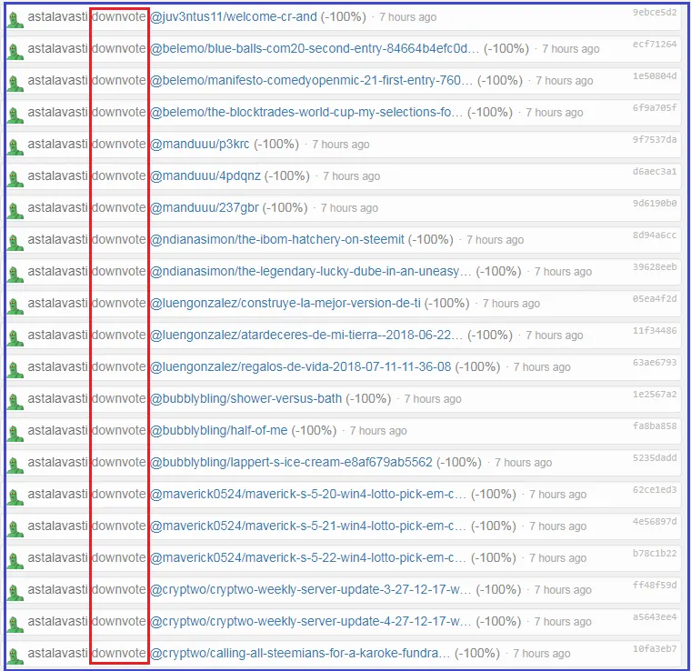The height and width of the screenshot is (671, 691).
Task: Click transaction hash 39628eeb
Action: (x=655, y=266)
